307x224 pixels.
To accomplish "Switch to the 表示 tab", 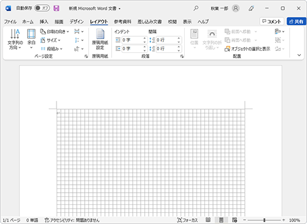I will (x=187, y=21).
